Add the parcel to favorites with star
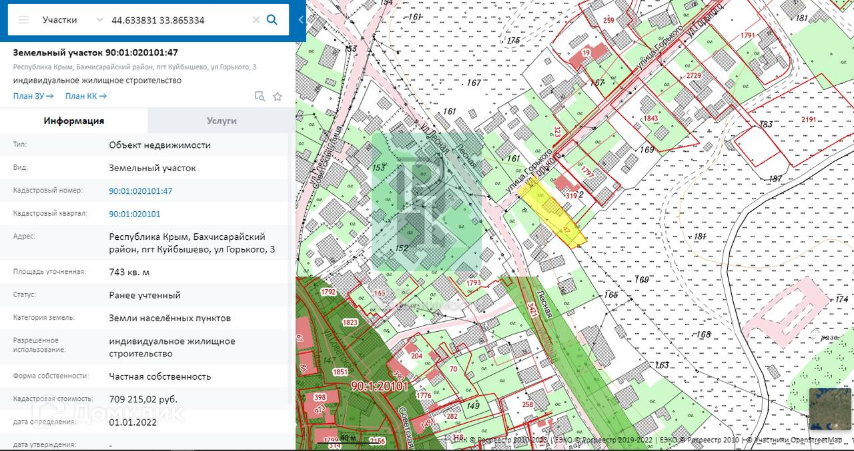This screenshot has height=451, width=854. pos(278,97)
